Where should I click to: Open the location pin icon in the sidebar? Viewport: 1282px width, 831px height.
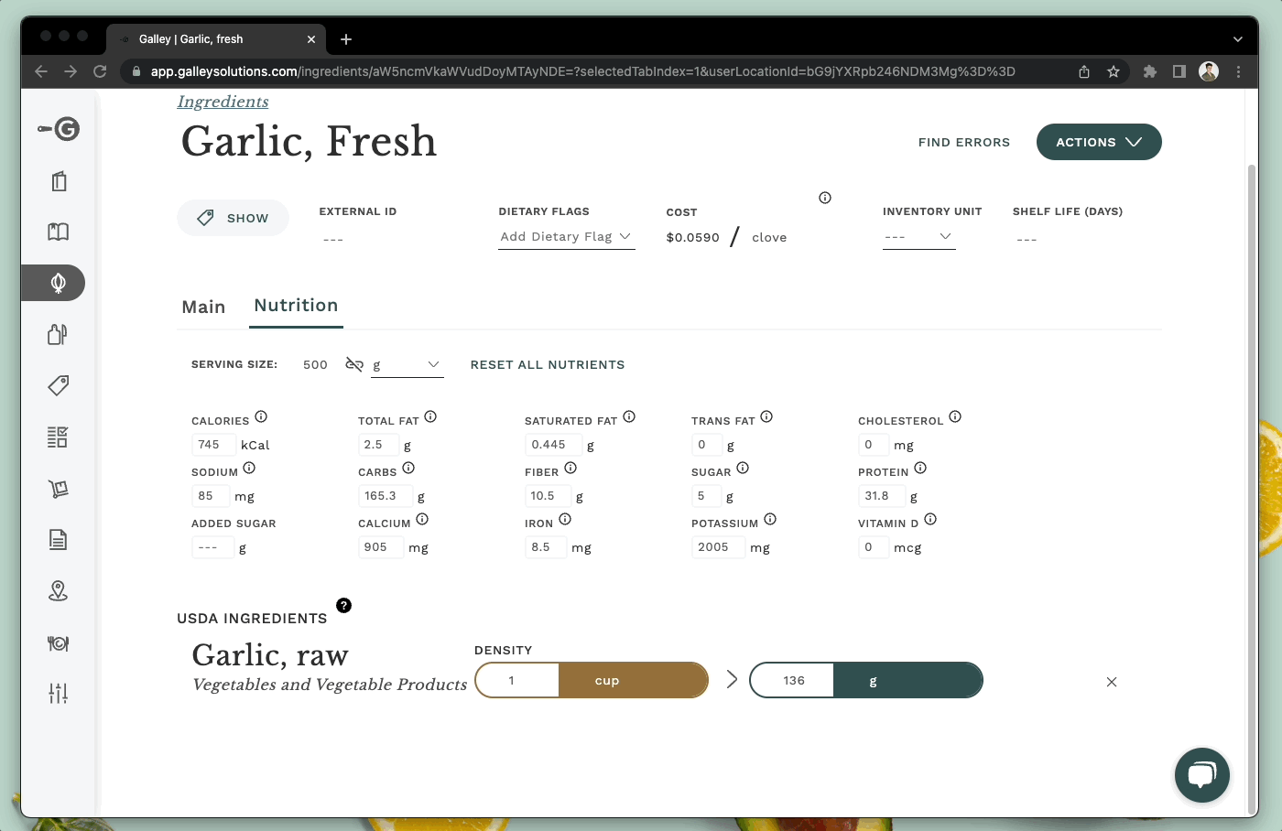[58, 590]
